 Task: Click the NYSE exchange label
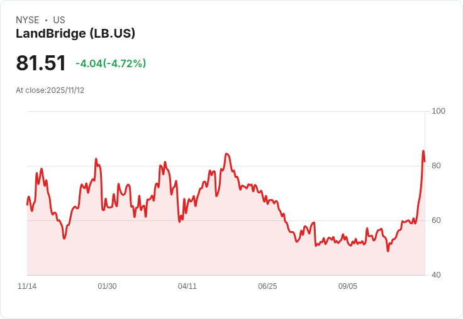[27, 20]
